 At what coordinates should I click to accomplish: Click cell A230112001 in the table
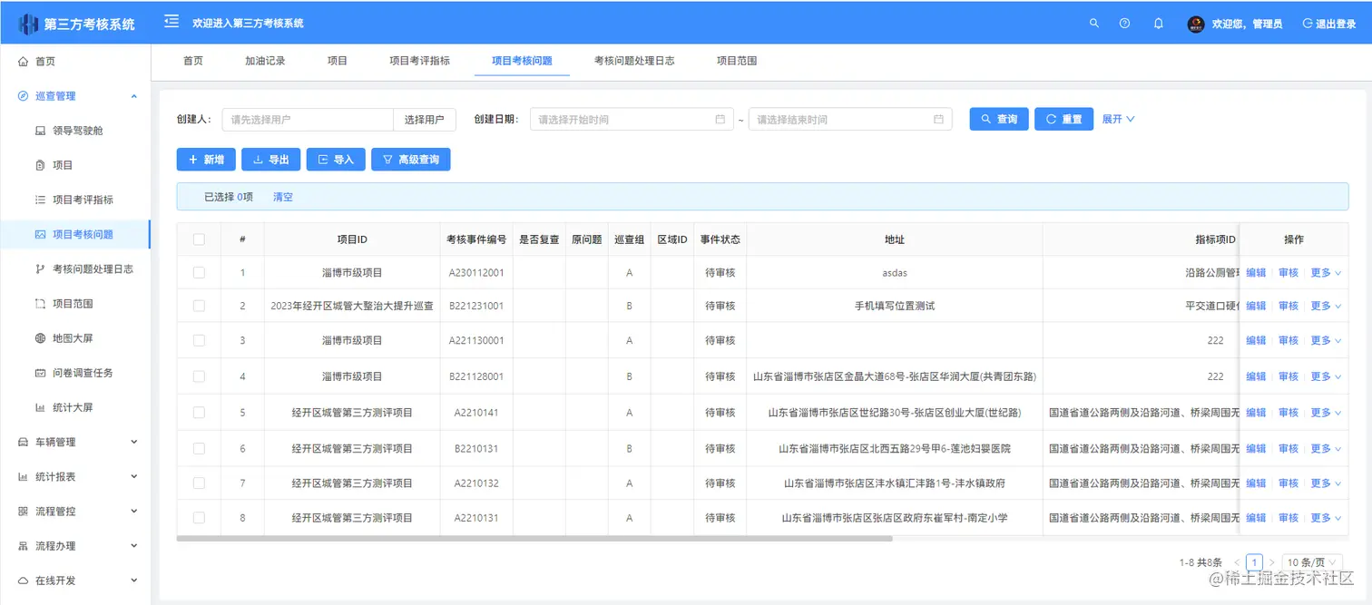pos(476,272)
